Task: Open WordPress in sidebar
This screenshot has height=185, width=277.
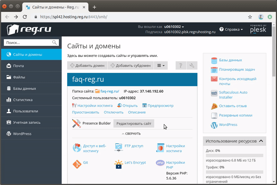Action: coord(32,134)
